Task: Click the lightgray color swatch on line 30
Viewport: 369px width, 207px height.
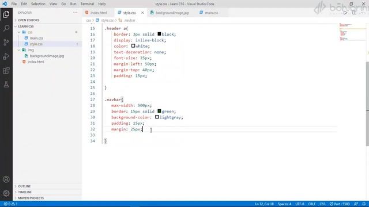Action: 157,117
